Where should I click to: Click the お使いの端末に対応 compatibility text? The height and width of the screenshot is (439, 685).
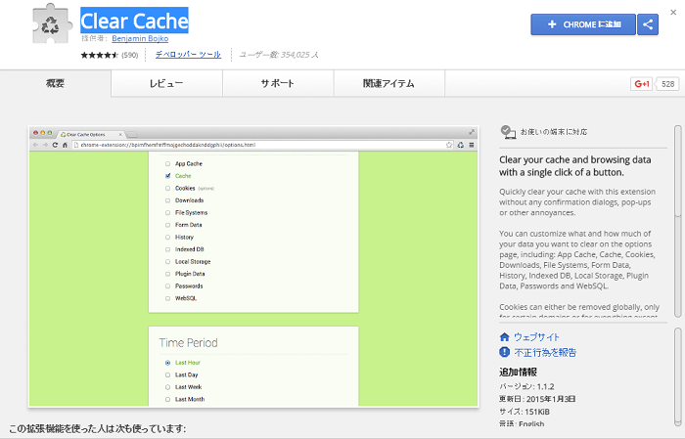(554, 132)
